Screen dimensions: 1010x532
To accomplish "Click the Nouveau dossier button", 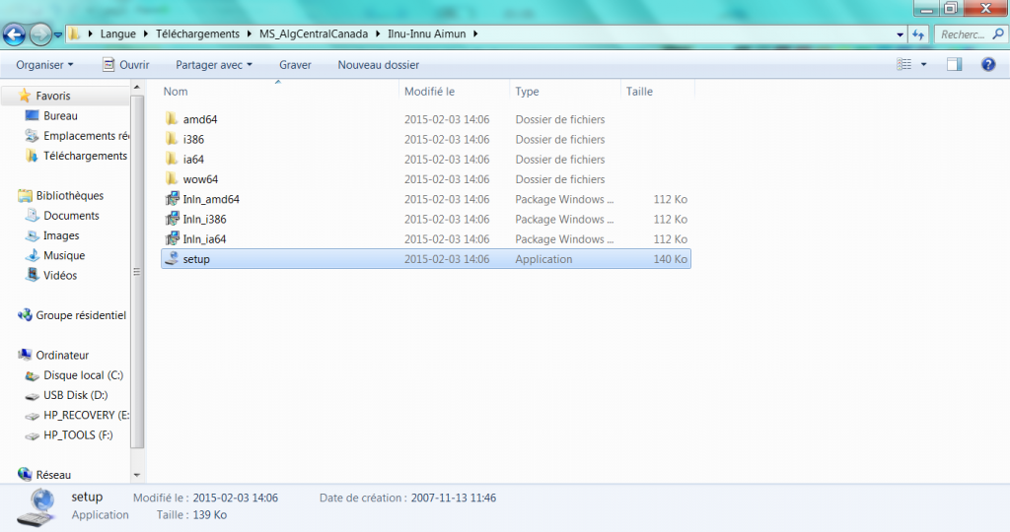I will [378, 65].
